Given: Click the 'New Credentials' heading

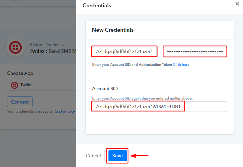Looking at the screenshot, I should click(x=113, y=30).
